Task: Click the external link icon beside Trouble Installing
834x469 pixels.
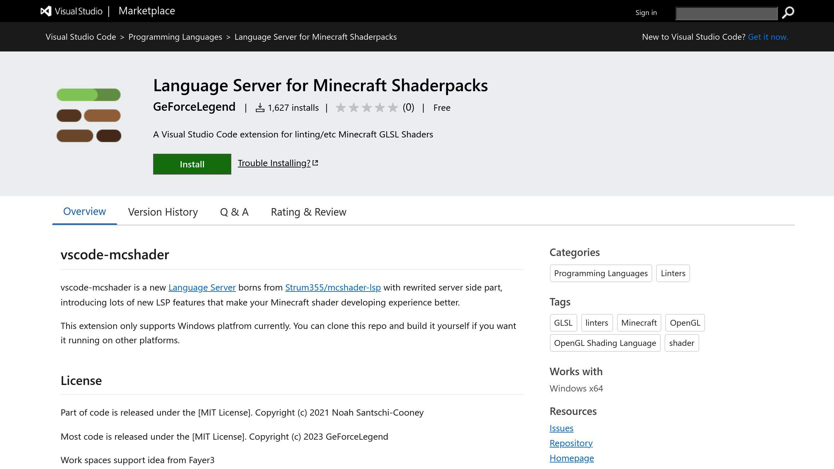Action: click(x=315, y=163)
